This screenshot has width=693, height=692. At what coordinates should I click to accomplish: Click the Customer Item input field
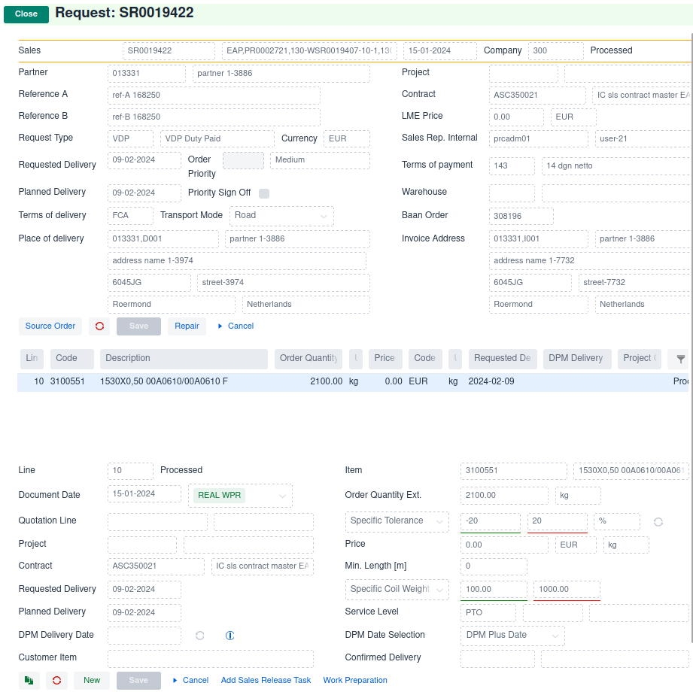click(x=211, y=658)
